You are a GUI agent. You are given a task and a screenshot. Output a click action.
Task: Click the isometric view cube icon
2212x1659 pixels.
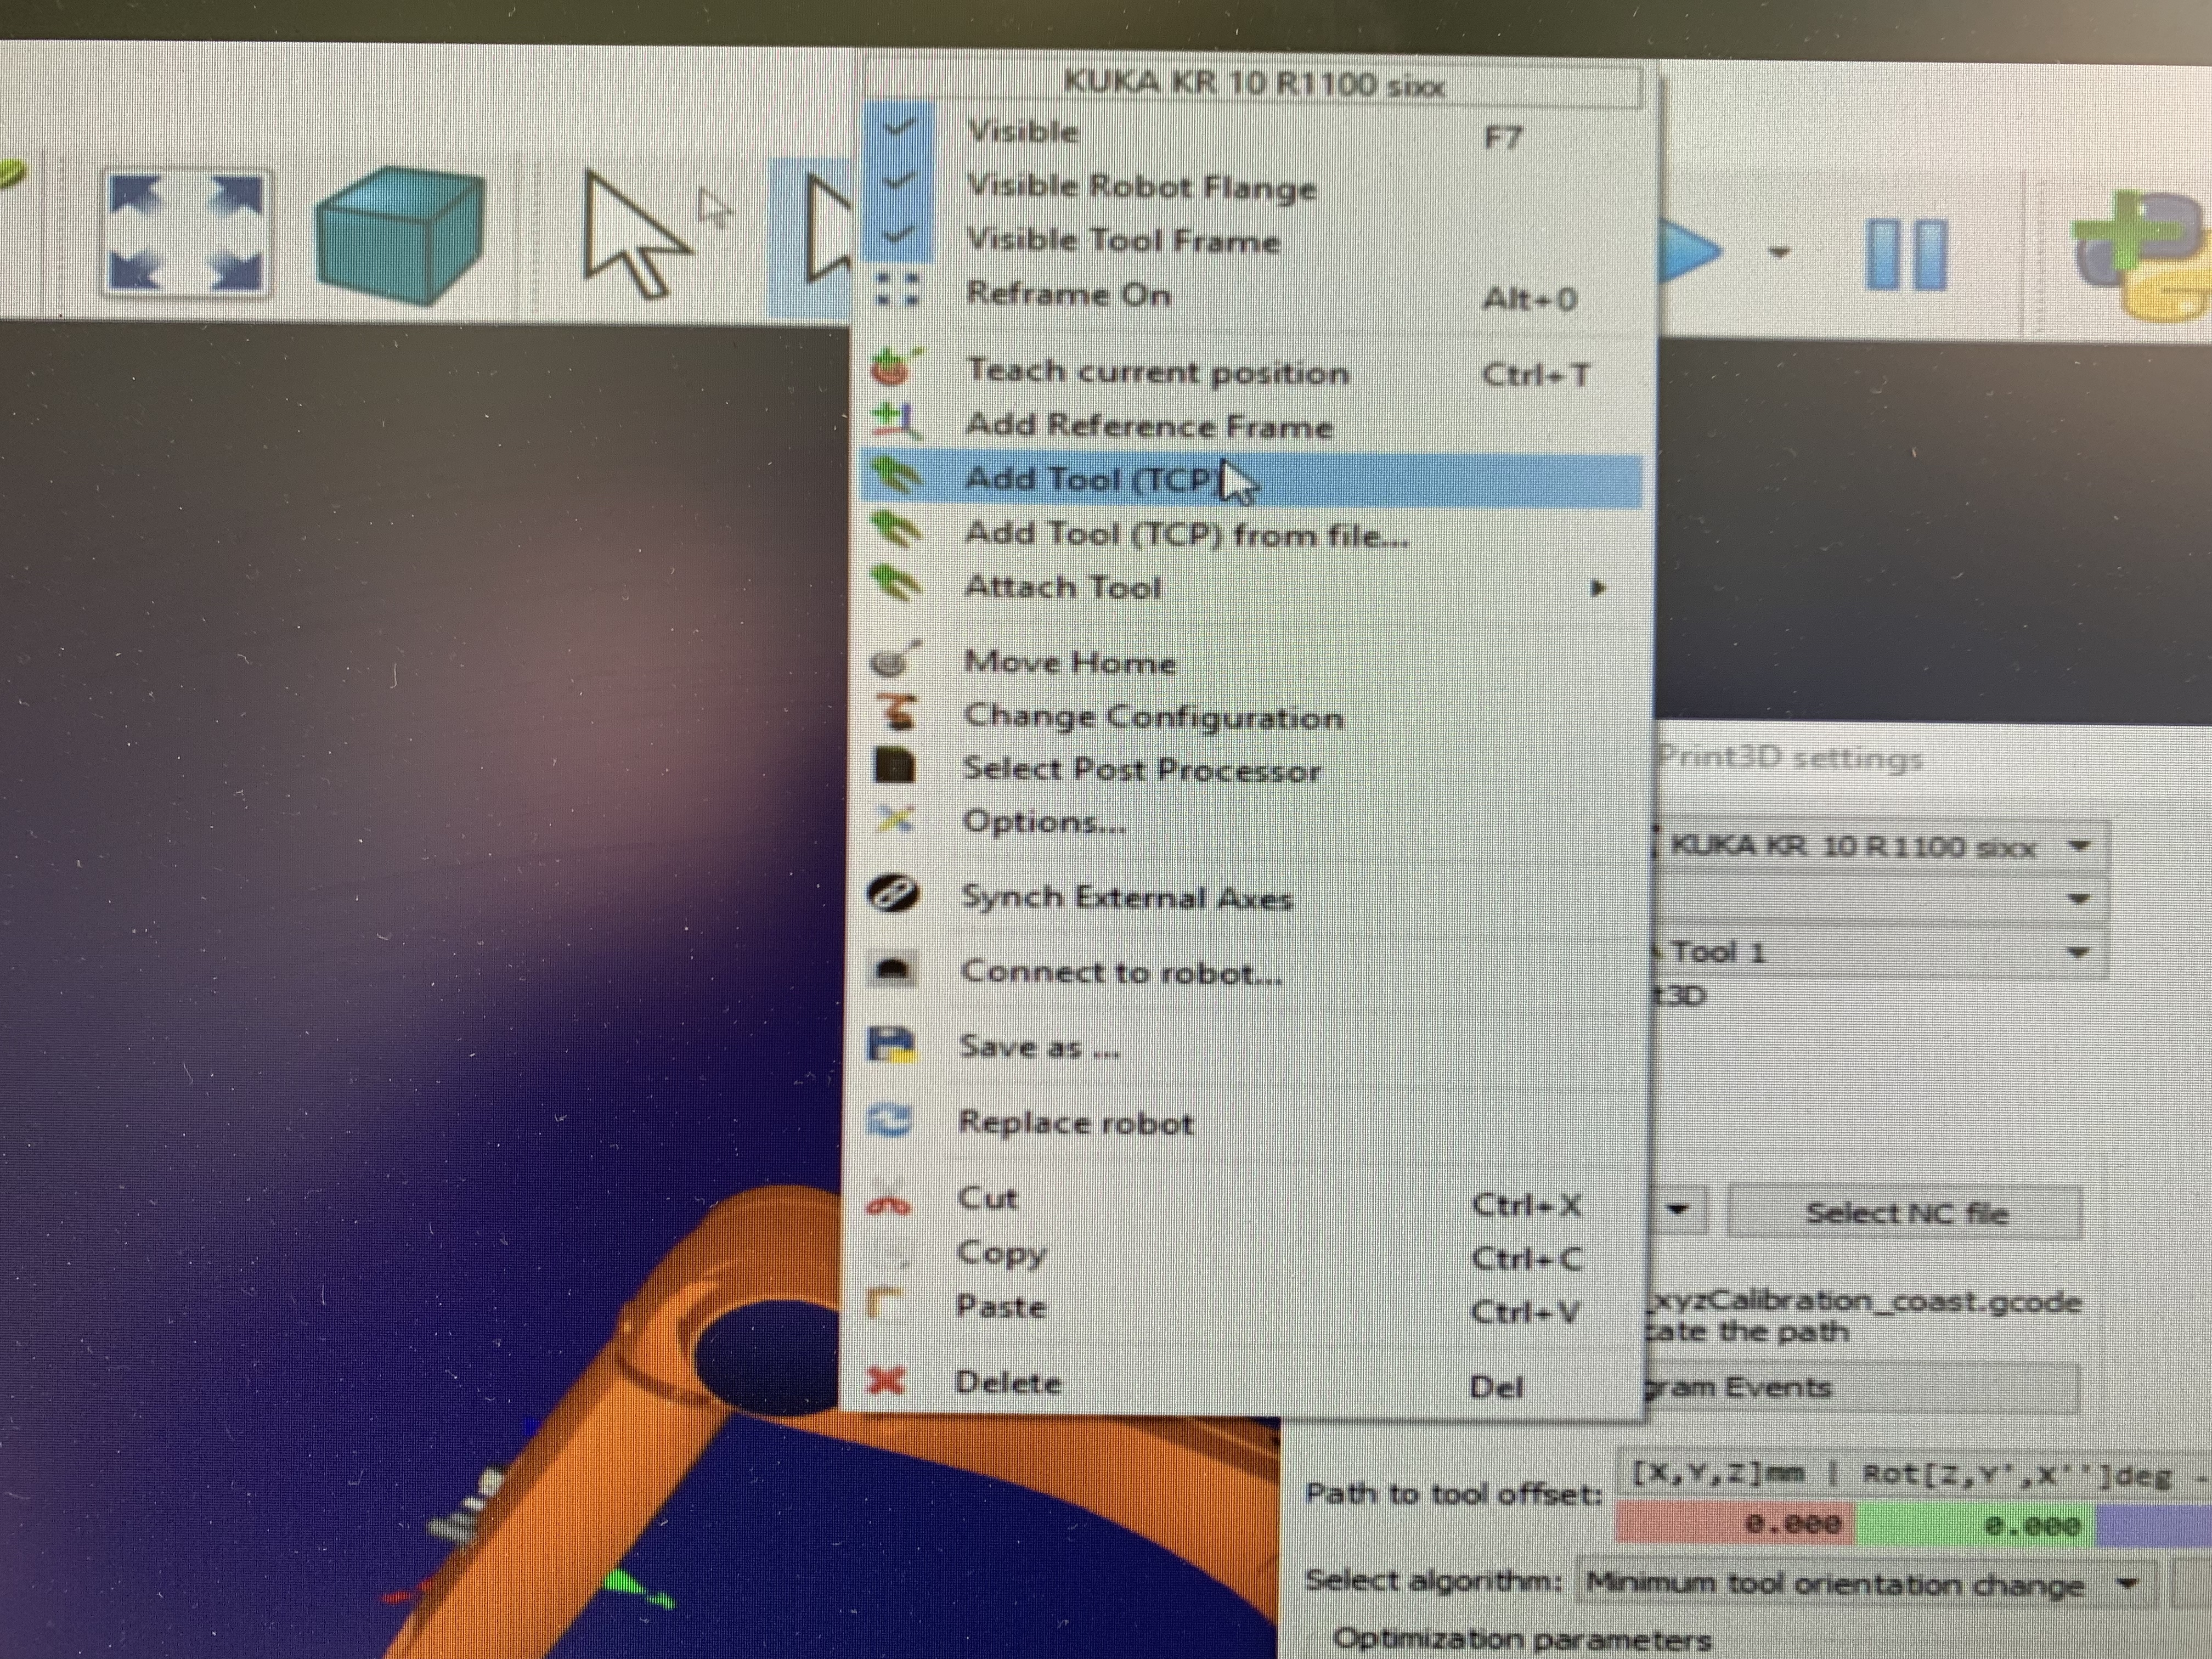pos(400,236)
